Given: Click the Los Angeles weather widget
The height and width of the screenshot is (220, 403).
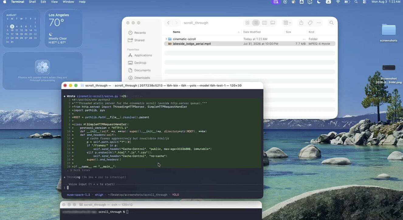Looking at the screenshot, I should 64,28.
